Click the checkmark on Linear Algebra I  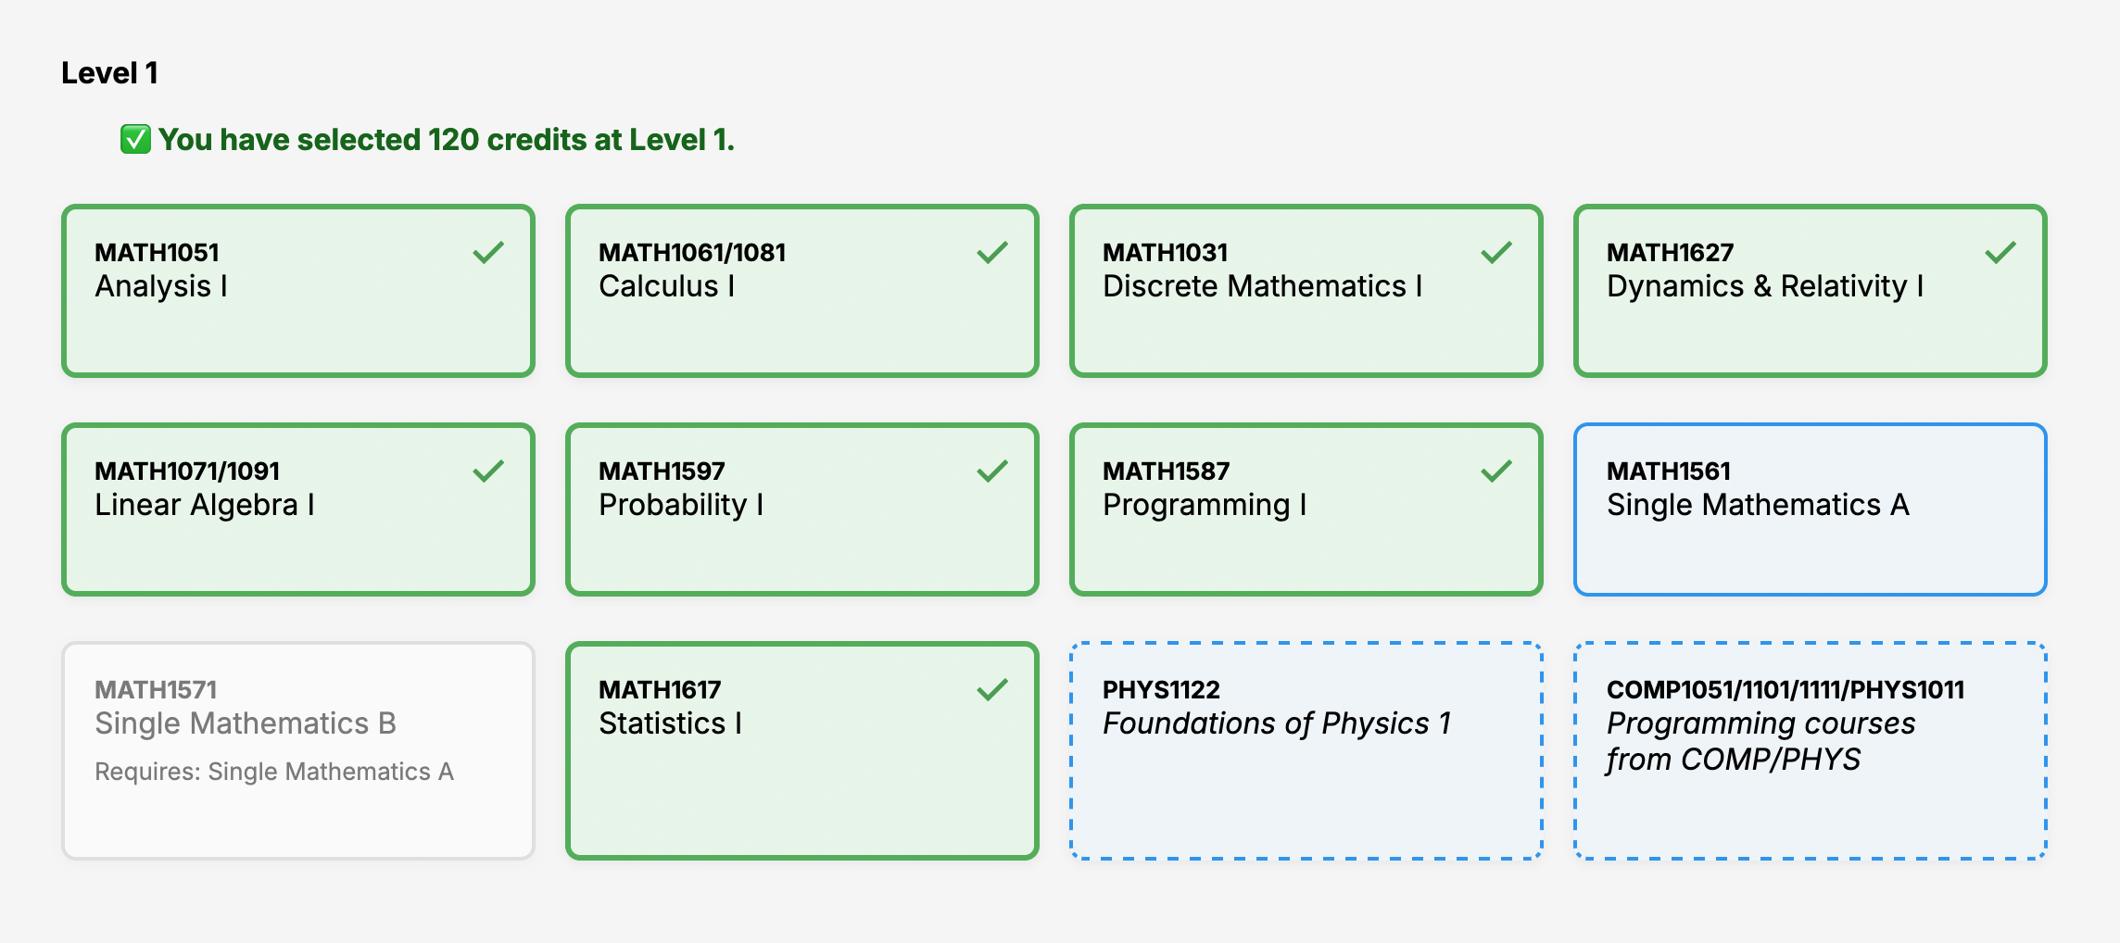point(488,471)
